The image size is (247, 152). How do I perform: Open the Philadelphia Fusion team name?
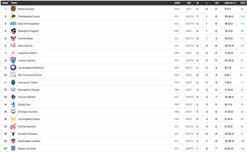pyautogui.click(x=29, y=16)
